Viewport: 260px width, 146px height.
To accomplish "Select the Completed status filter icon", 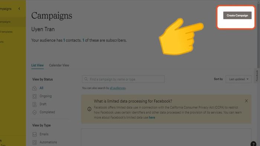I will [x=35, y=112].
